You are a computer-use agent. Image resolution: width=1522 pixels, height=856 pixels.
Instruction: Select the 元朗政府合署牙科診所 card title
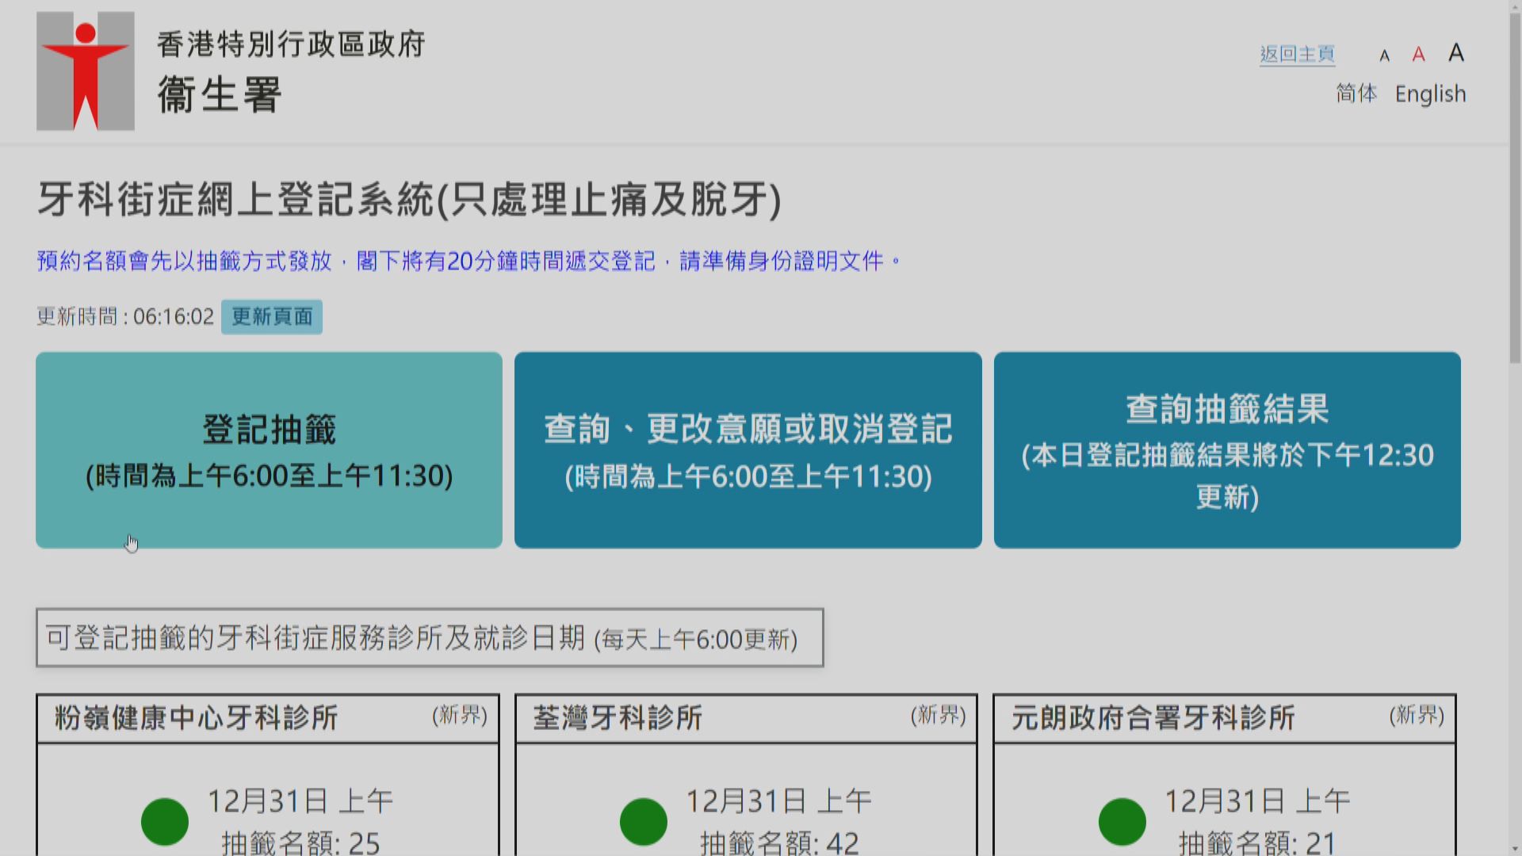click(x=1153, y=717)
